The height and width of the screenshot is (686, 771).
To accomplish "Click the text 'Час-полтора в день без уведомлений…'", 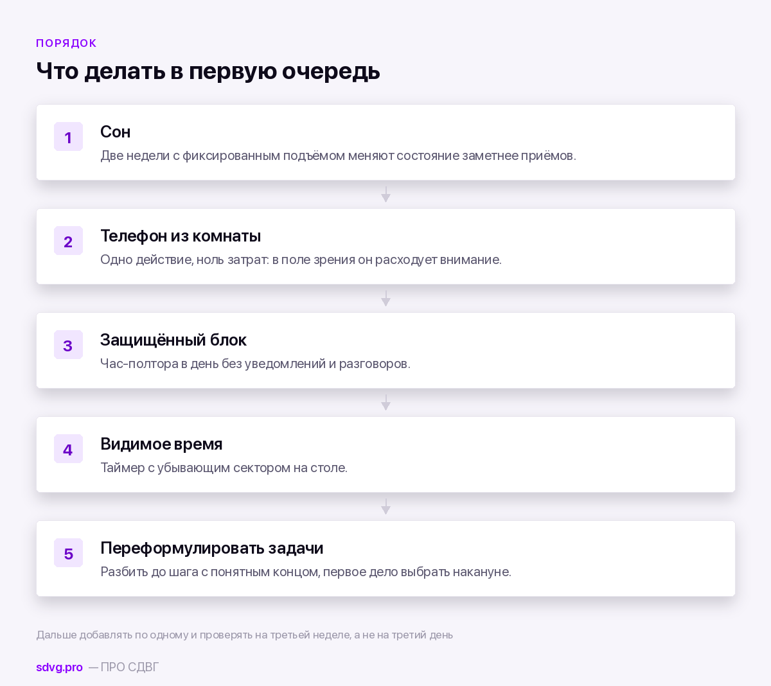I will 255,364.
